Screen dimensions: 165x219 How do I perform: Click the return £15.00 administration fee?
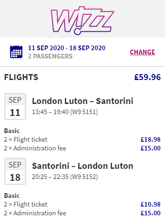(150, 213)
